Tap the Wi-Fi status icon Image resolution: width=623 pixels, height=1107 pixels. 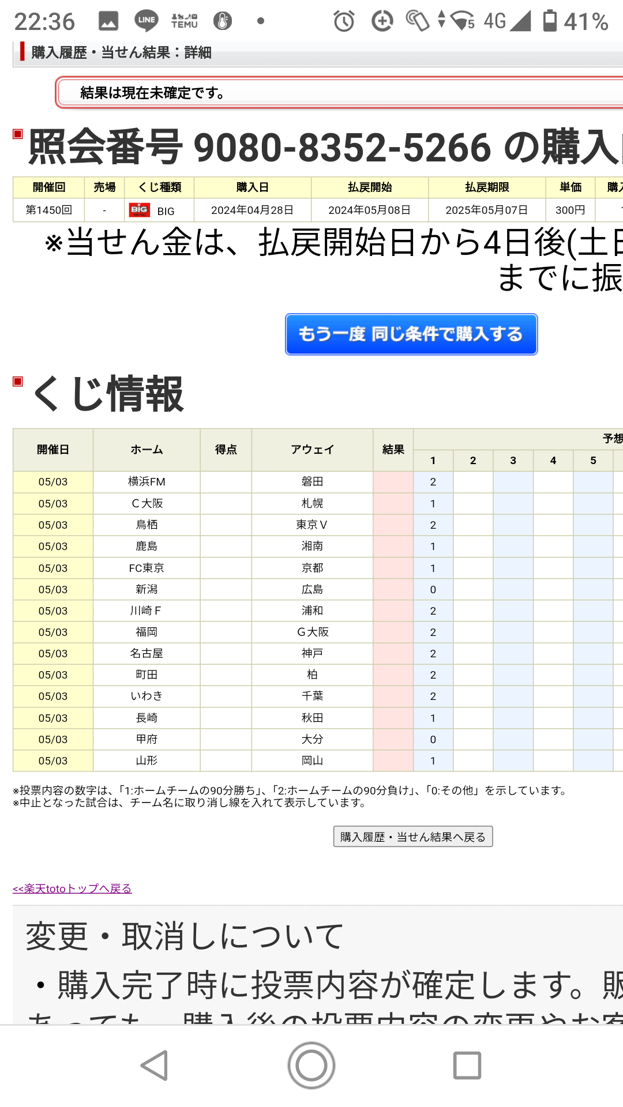(x=463, y=21)
